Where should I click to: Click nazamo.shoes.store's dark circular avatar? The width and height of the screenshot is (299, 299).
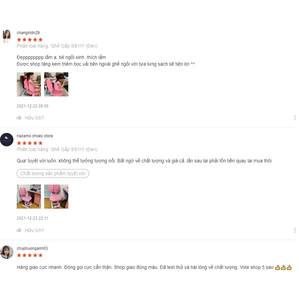pyautogui.click(x=7, y=140)
